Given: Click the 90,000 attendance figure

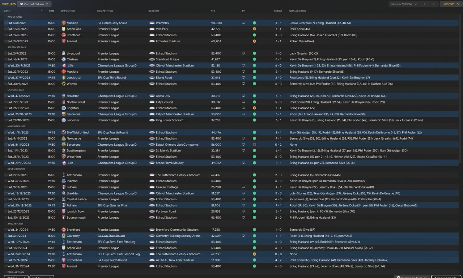Looking at the screenshot, I should point(217,23).
